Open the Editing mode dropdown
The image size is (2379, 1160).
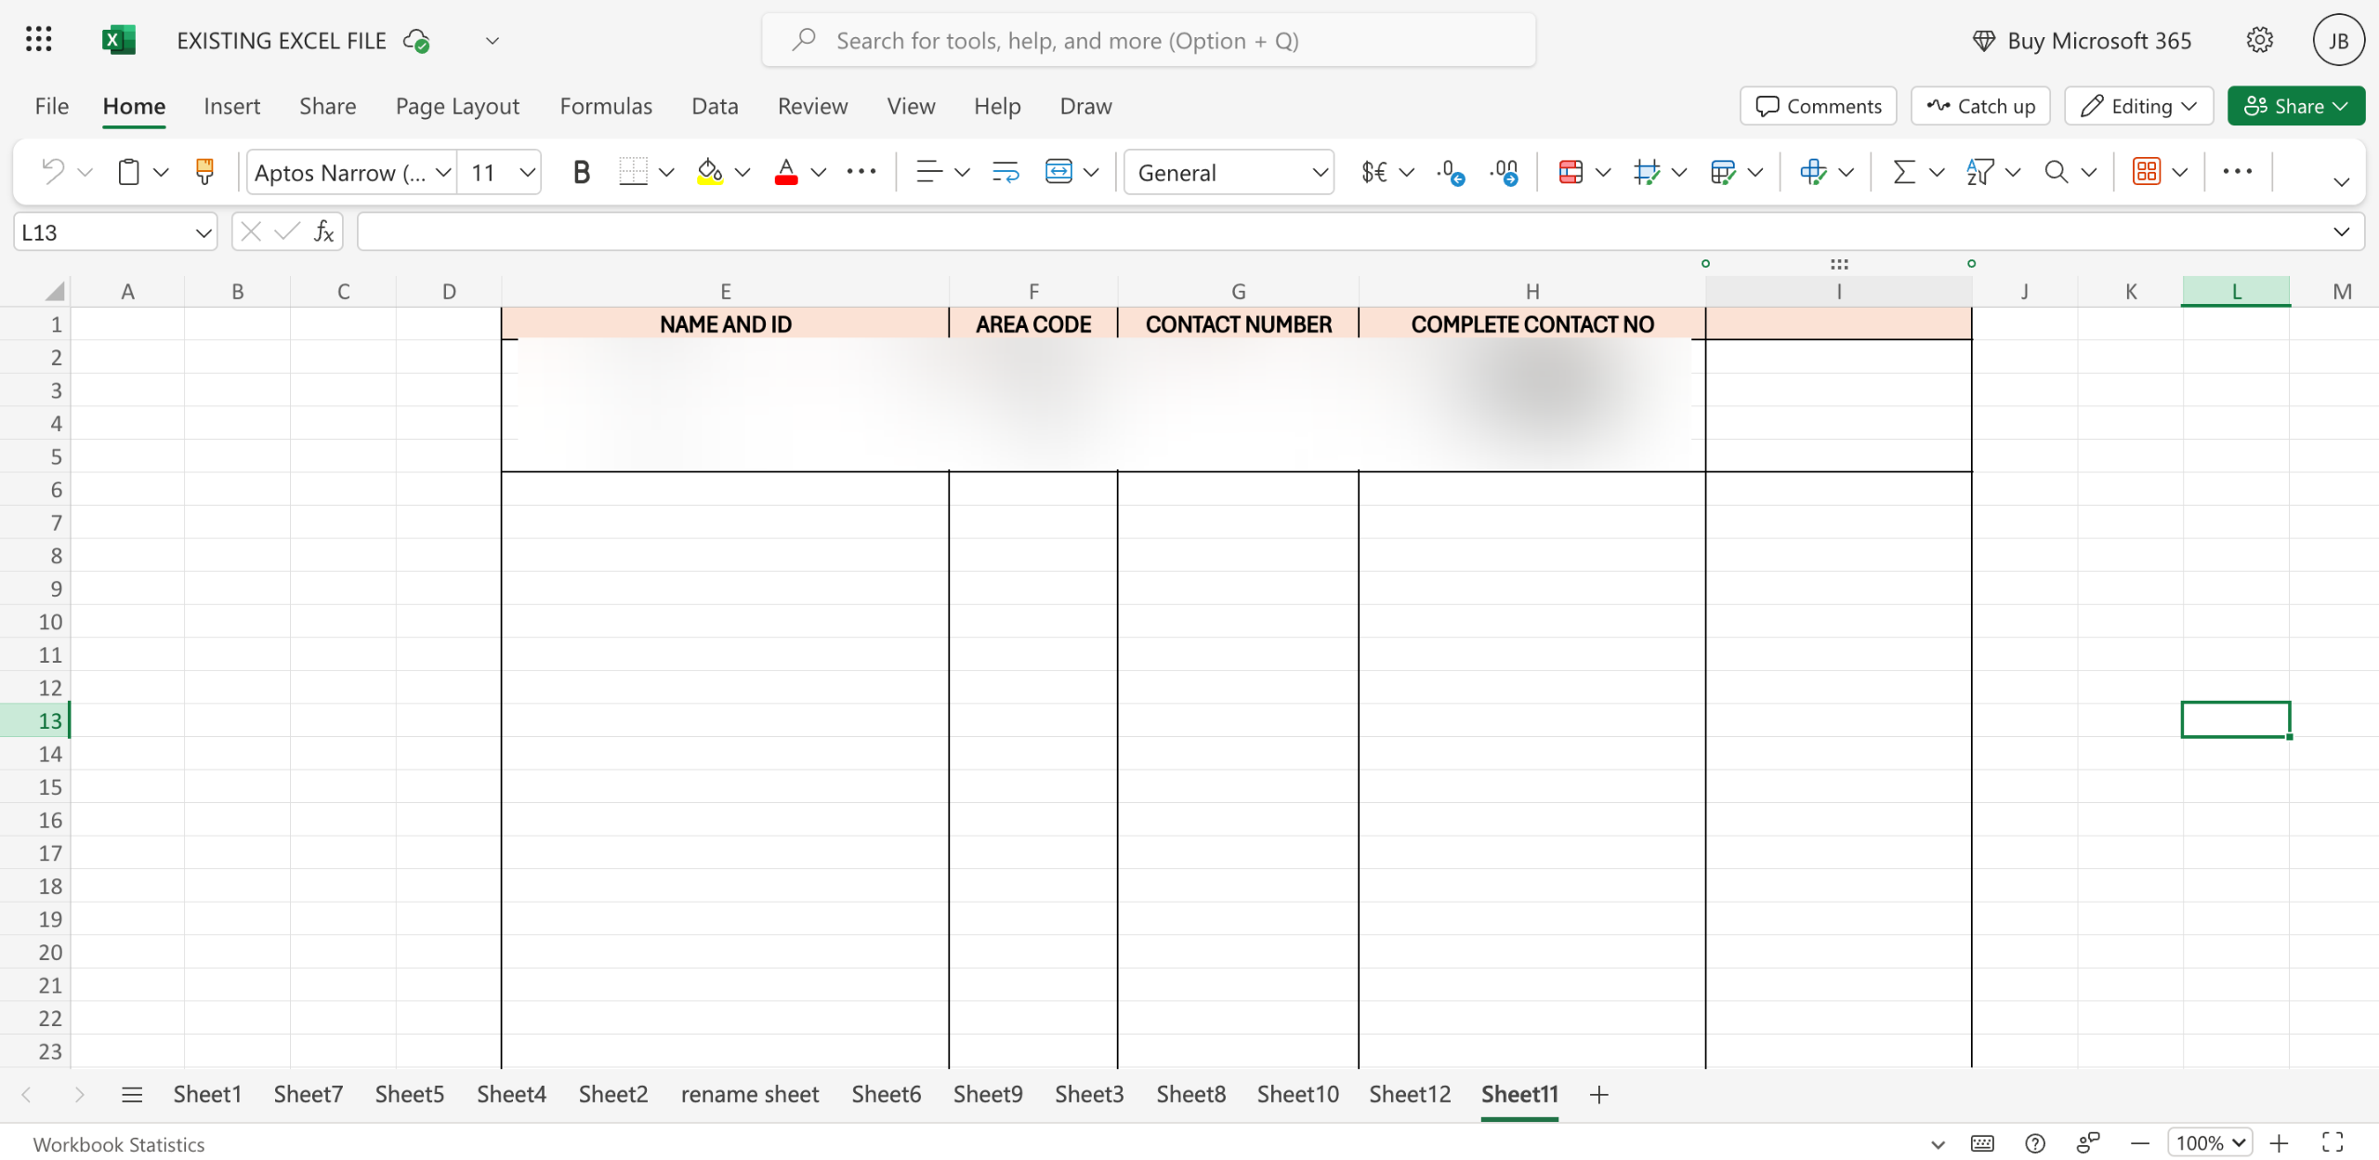[2138, 106]
